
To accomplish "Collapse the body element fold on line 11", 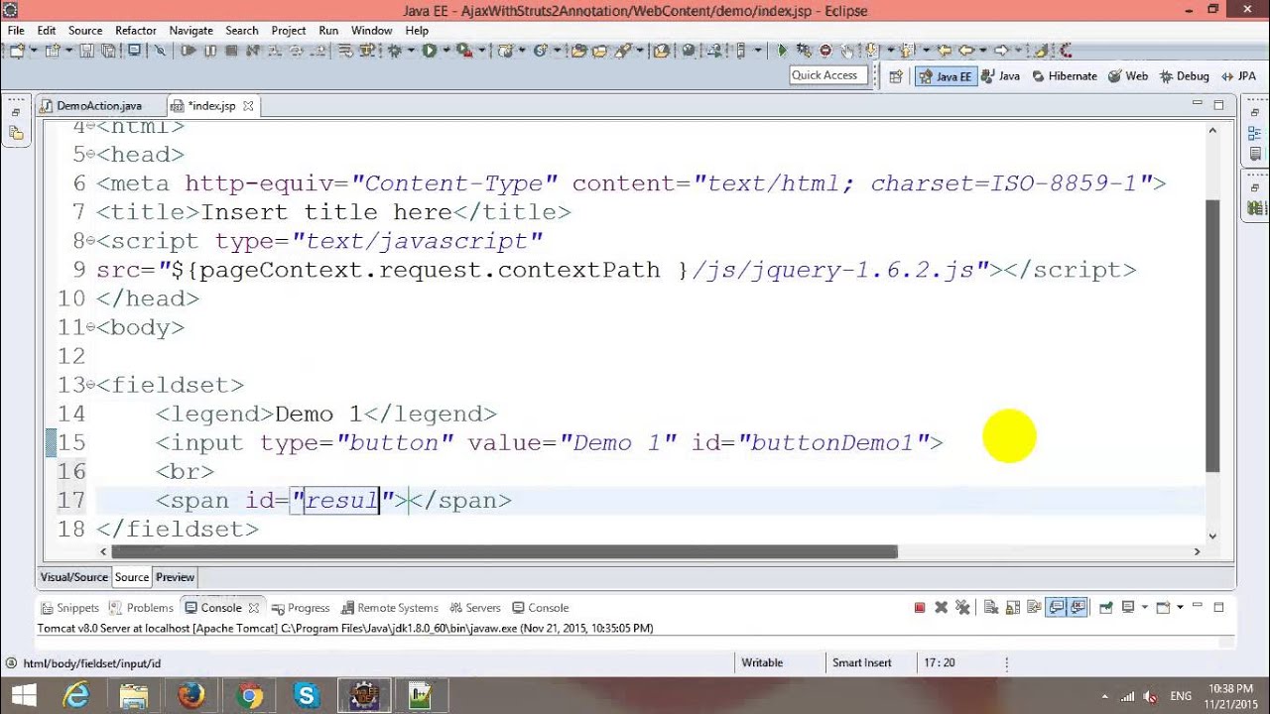I will [90, 326].
